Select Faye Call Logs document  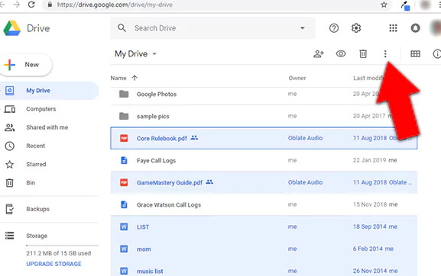click(x=264, y=160)
